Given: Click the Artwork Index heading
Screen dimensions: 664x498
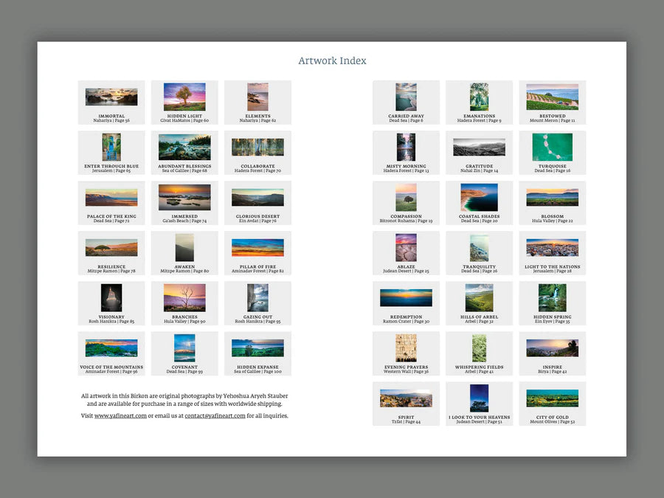Looking at the screenshot, I should click(x=332, y=61).
